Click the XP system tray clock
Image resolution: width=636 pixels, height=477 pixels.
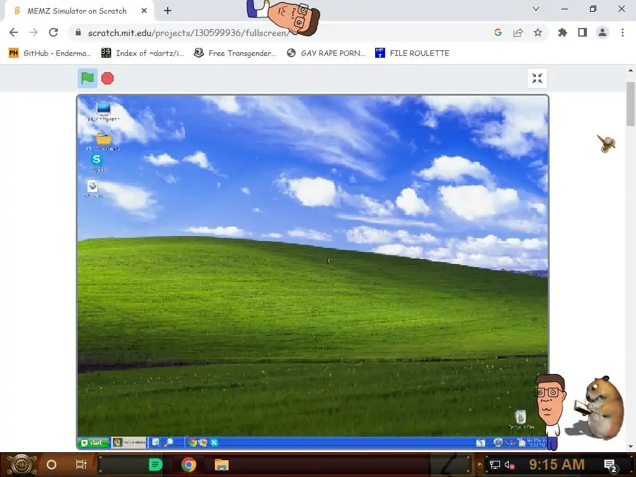point(536,442)
